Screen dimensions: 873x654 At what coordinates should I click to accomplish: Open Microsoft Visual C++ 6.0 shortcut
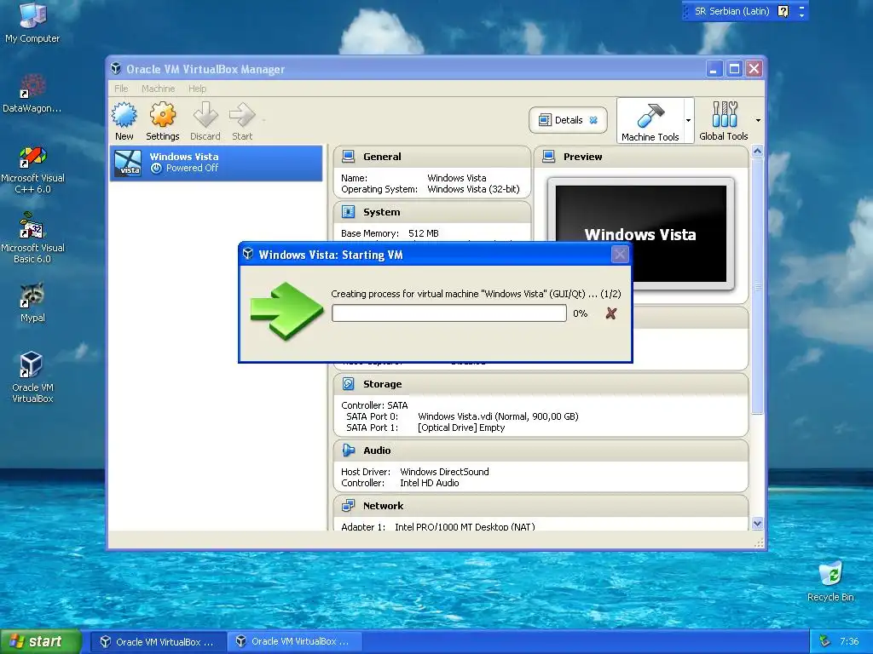tap(32, 169)
